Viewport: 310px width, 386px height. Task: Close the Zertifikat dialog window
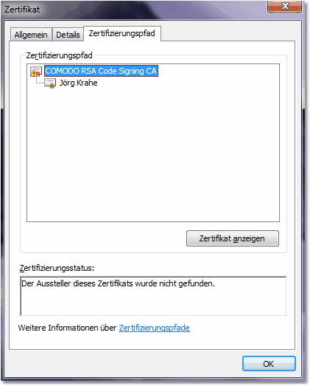[284, 6]
